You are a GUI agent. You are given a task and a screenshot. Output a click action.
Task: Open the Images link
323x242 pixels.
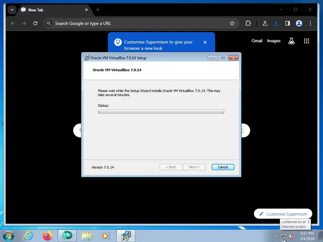click(273, 41)
